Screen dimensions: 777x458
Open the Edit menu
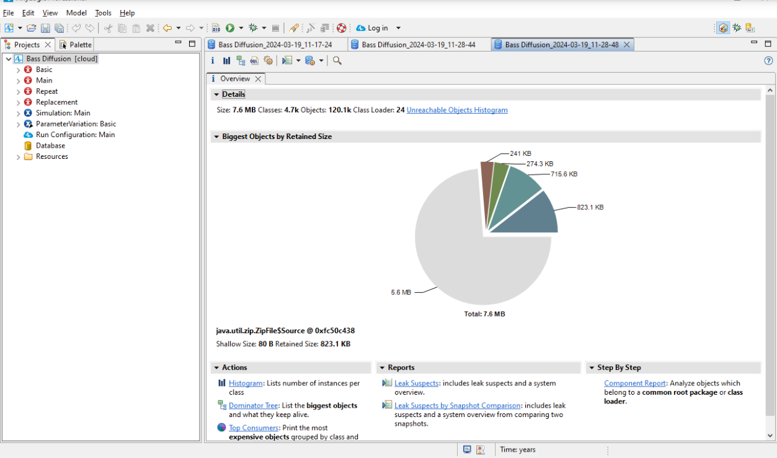[28, 12]
